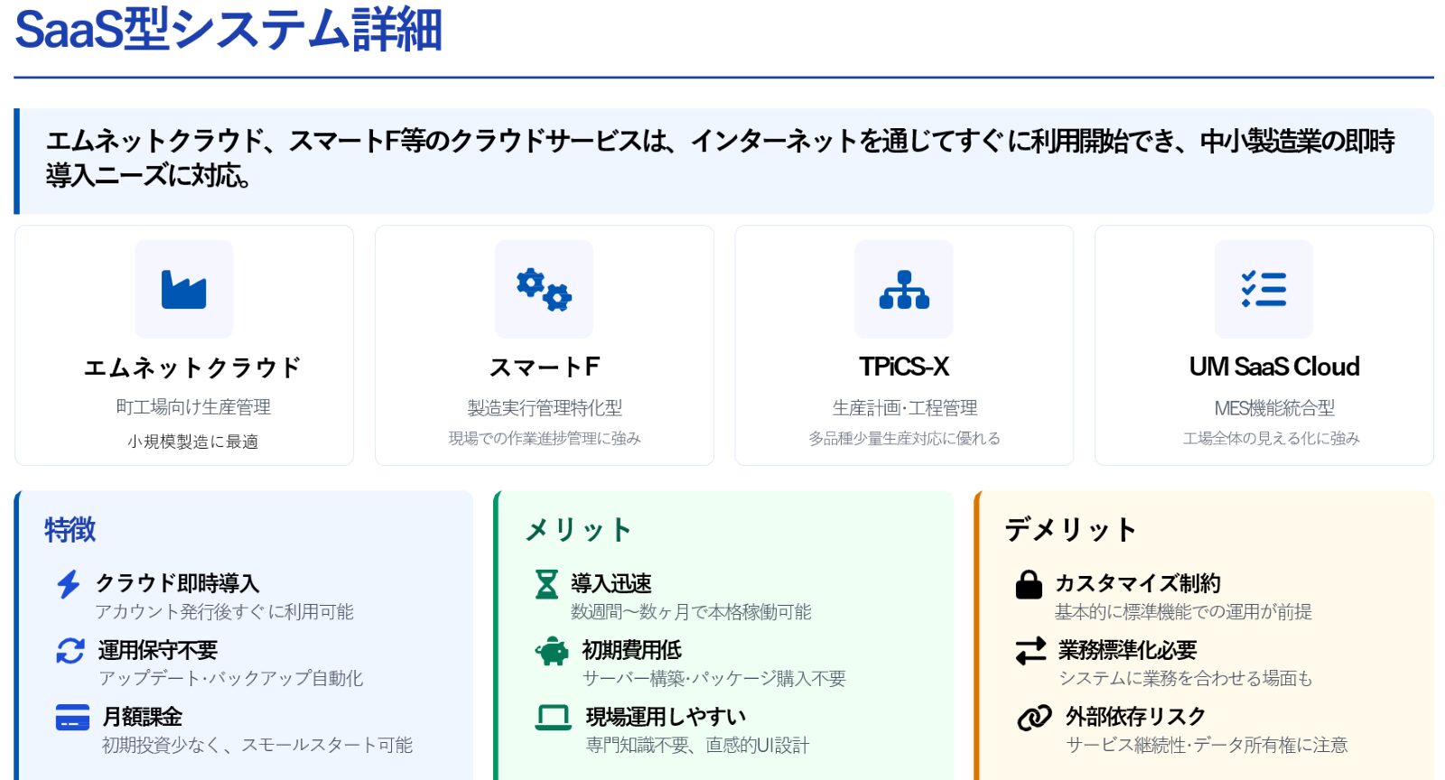The width and height of the screenshot is (1445, 780).
Task: Click the 現場での作業進捗管理に強み description
Action: [x=545, y=438]
